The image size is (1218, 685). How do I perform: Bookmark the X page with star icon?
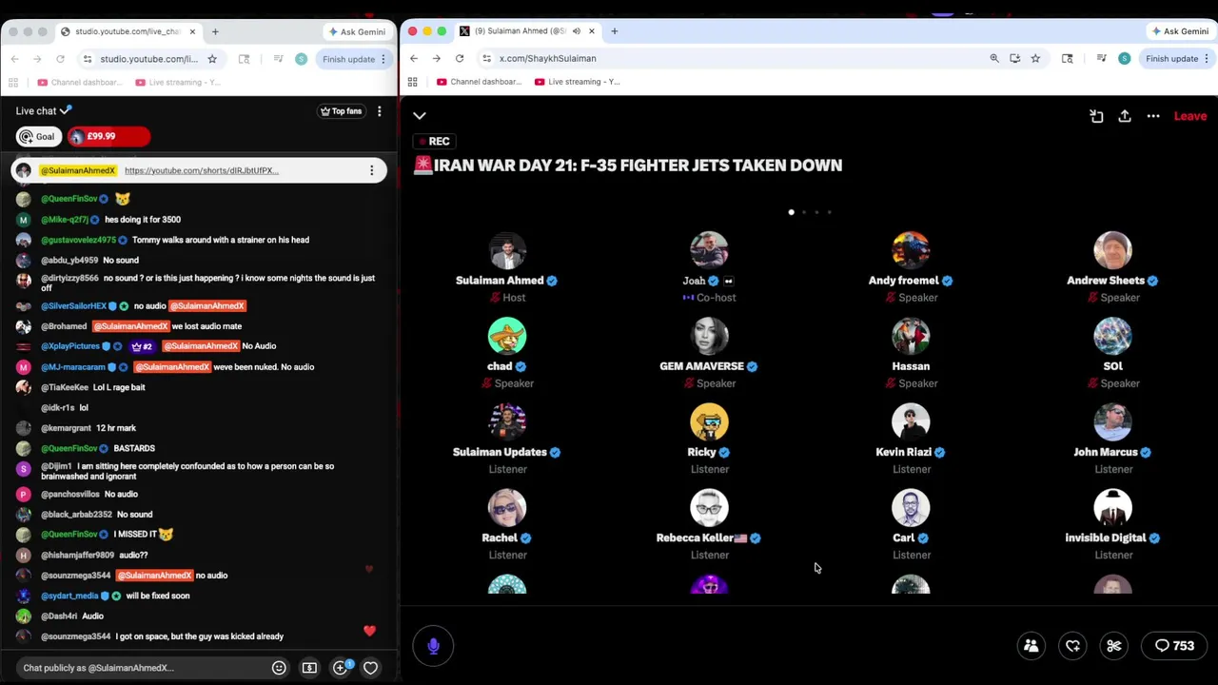coord(1035,59)
